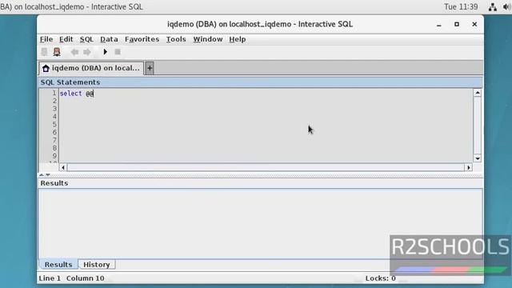Click the Back history arrow icon
Image resolution: width=512 pixels, height=288 pixels.
(74, 52)
